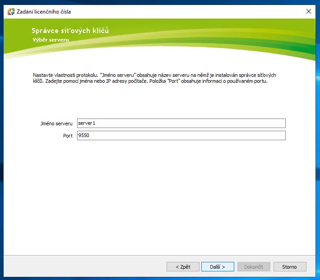This screenshot has width=320, height=280.
Task: Click the green wave banner graphic
Action: tap(226, 41)
